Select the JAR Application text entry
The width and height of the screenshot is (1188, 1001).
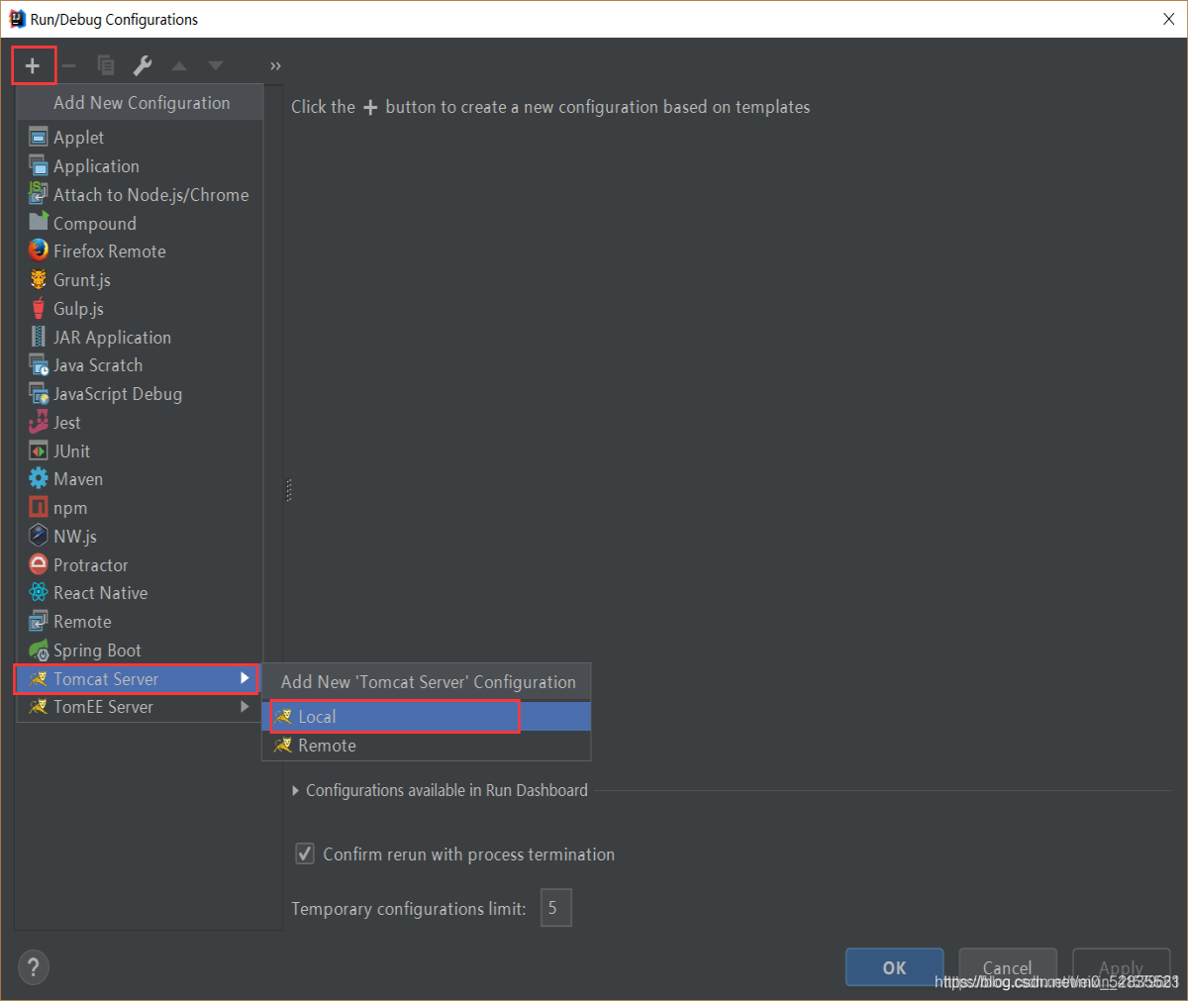(x=112, y=337)
